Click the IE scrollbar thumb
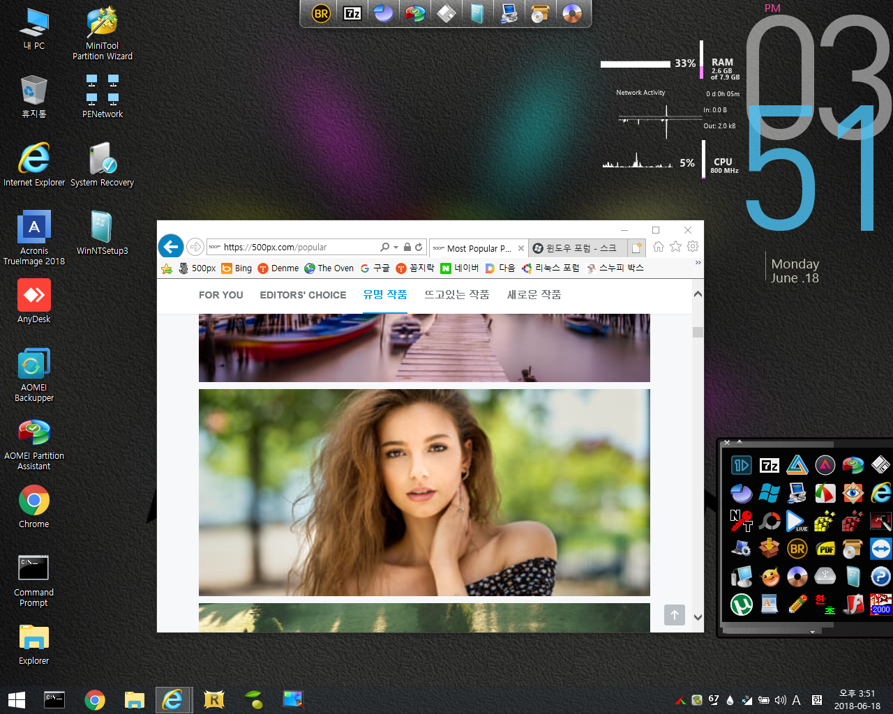The image size is (893, 714). pyautogui.click(x=698, y=332)
